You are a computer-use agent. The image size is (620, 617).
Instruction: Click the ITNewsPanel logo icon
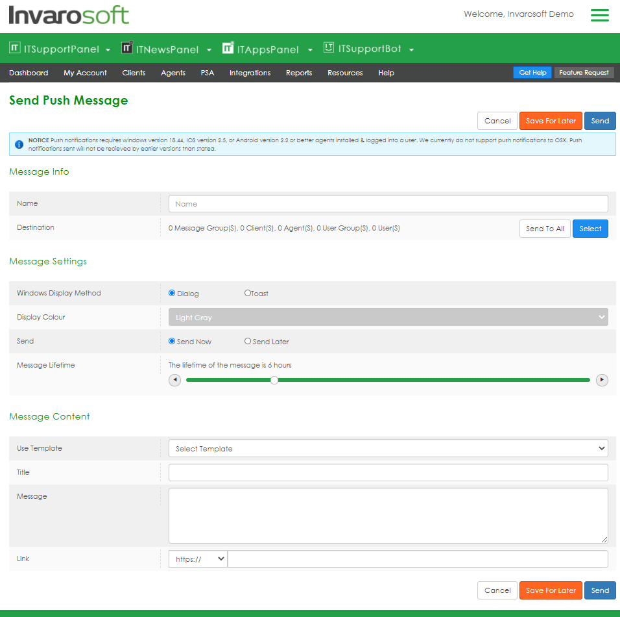(x=127, y=48)
